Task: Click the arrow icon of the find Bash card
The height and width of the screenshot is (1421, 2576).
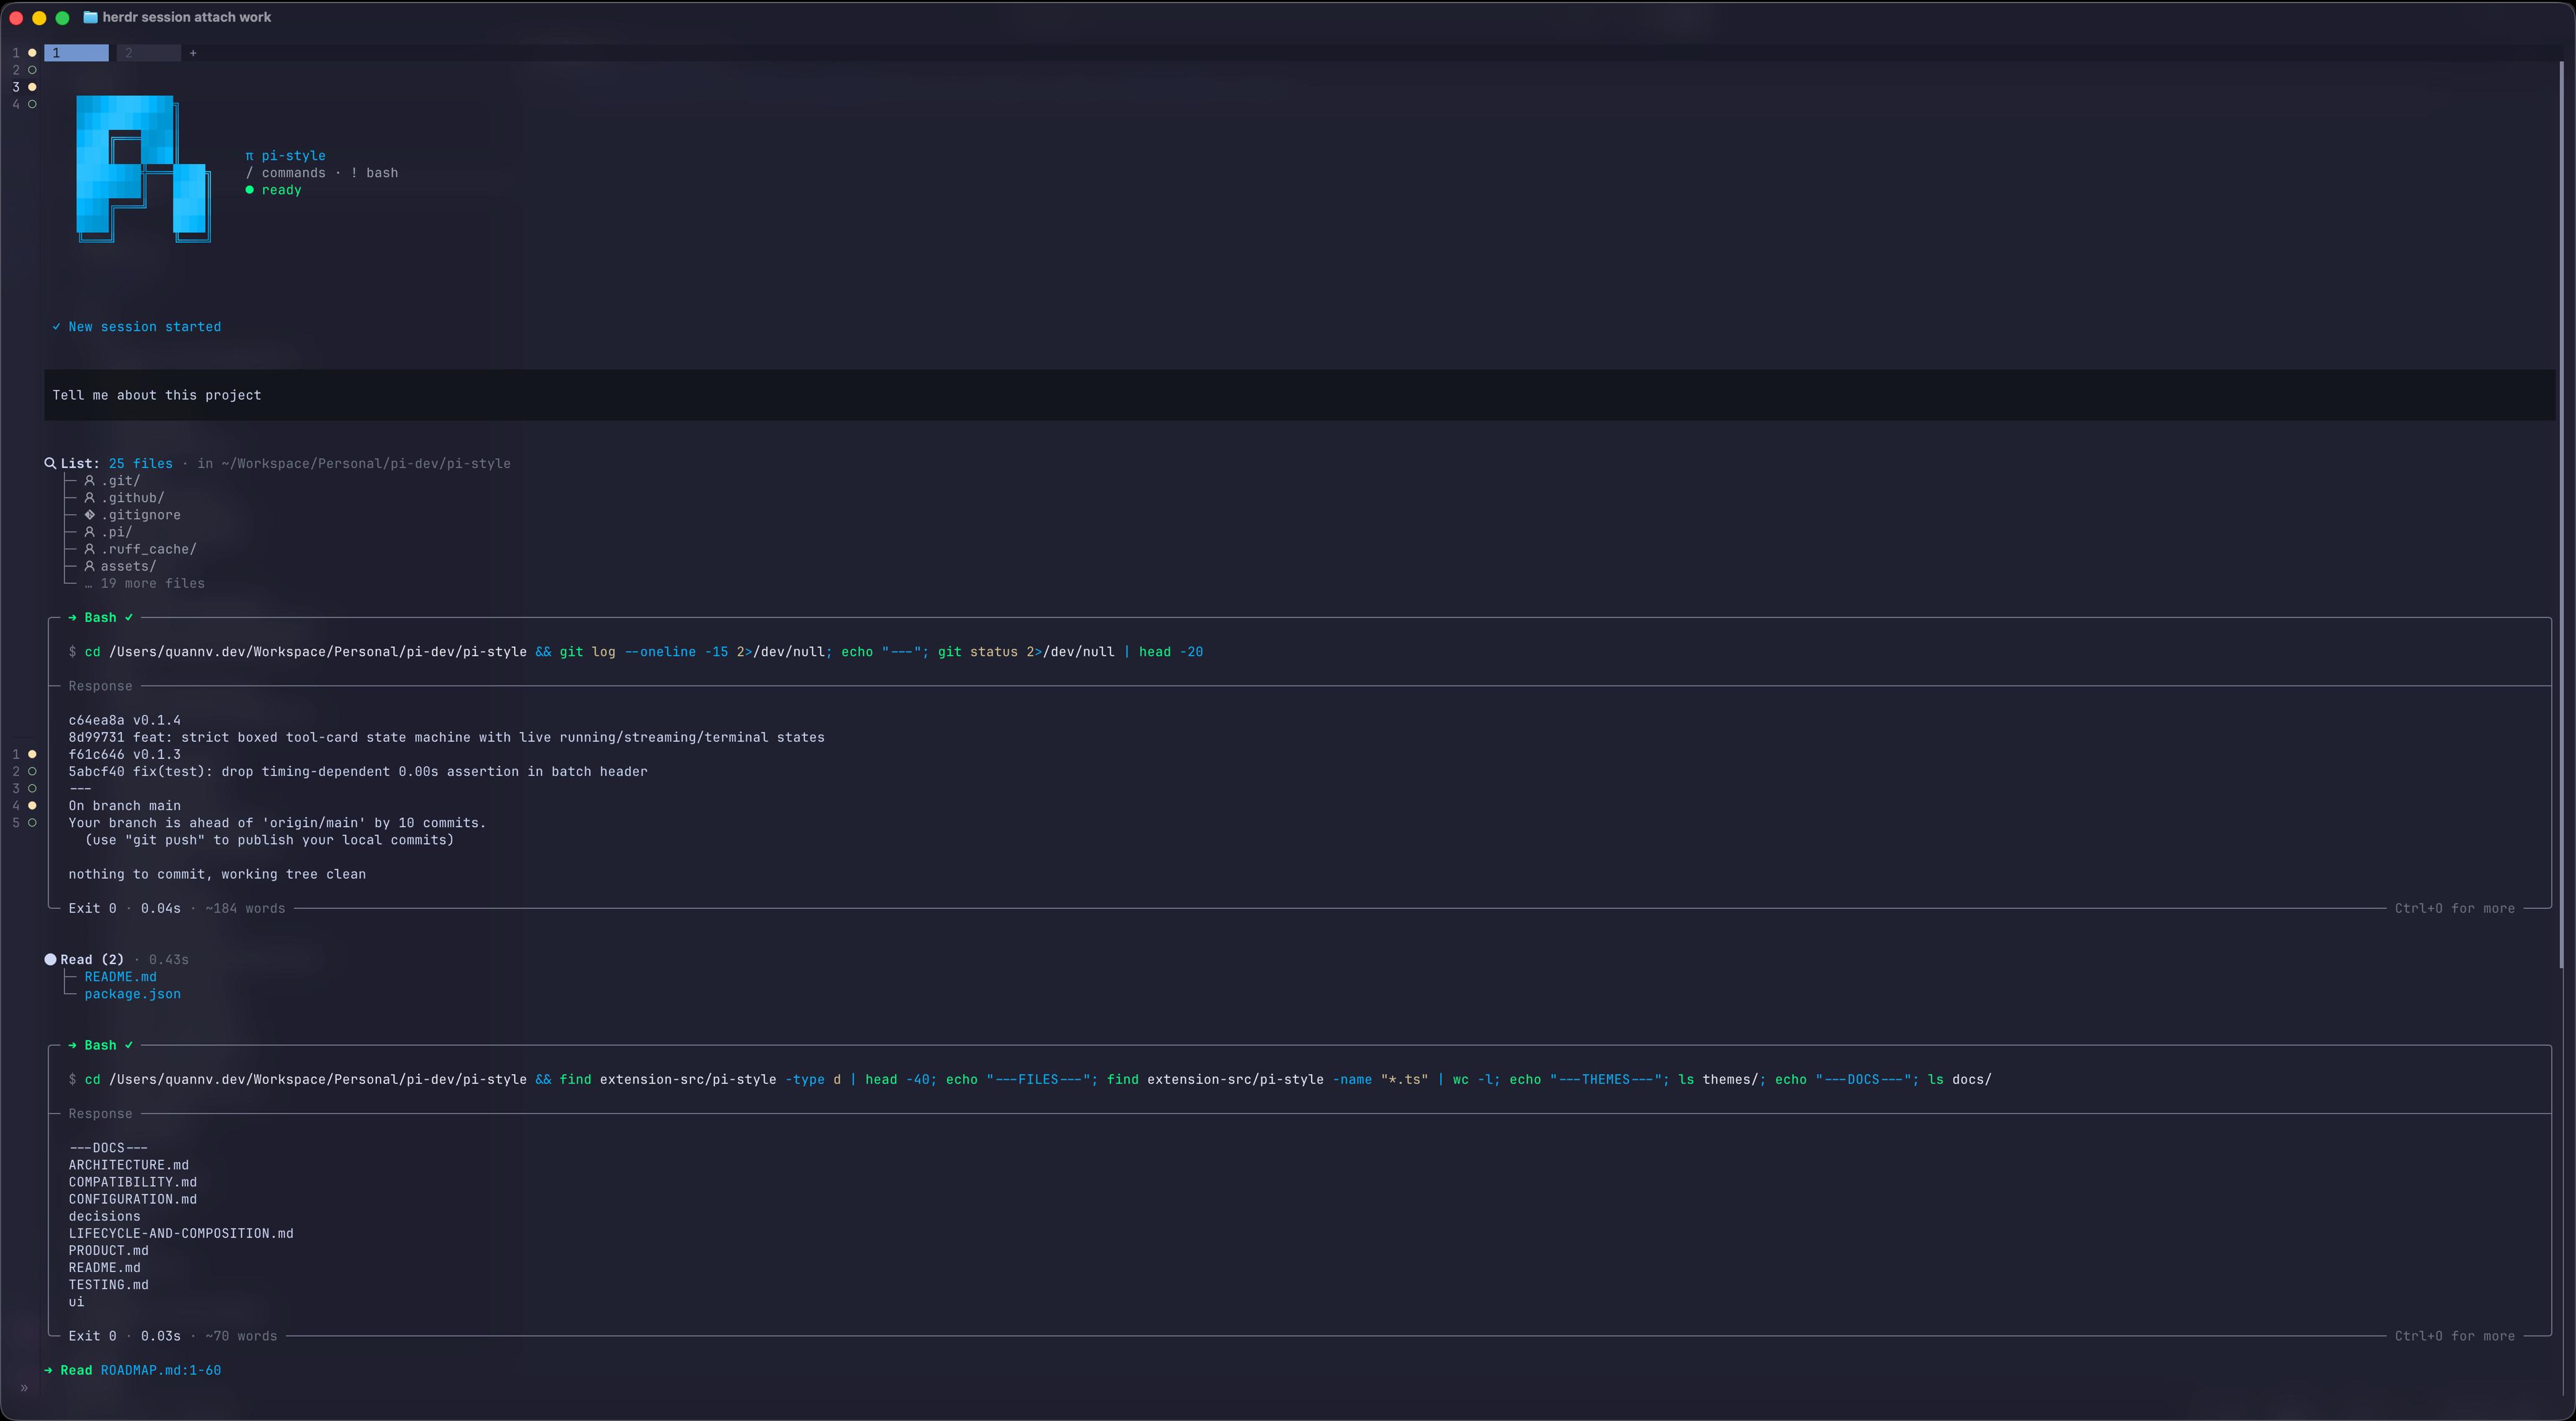Action: tap(73, 1045)
